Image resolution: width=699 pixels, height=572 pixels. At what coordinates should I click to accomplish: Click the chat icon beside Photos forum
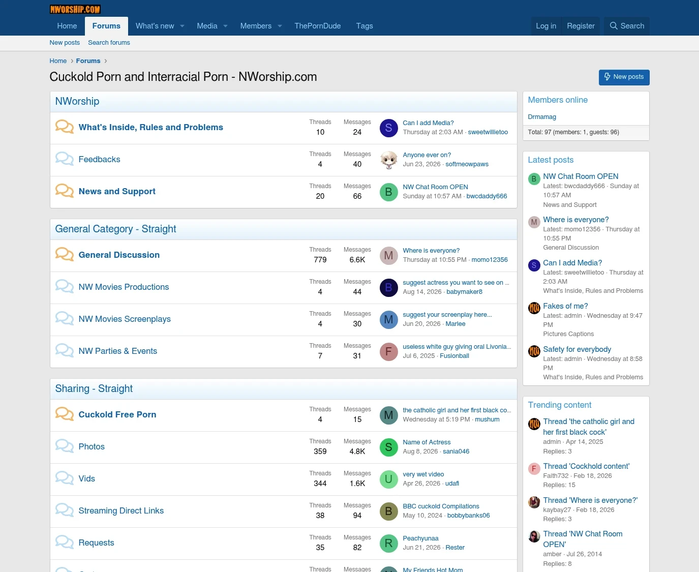click(x=65, y=446)
